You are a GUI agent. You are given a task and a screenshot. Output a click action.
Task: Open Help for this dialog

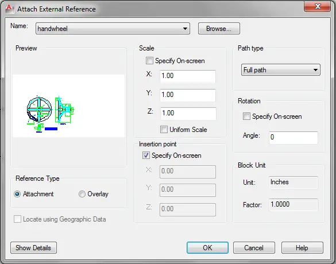pyautogui.click(x=302, y=248)
